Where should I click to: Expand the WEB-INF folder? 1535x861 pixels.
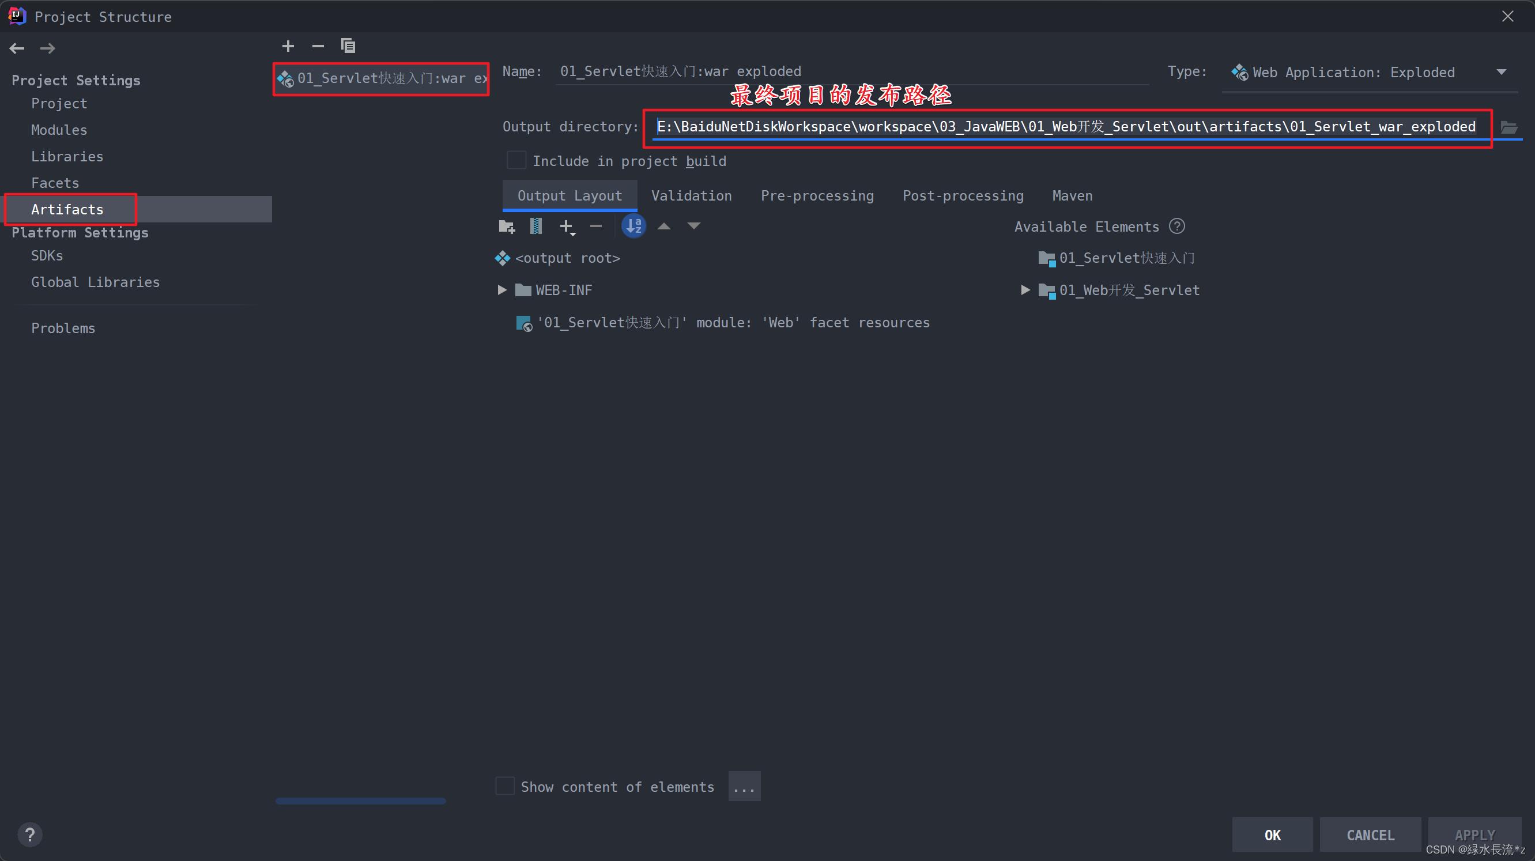click(501, 290)
